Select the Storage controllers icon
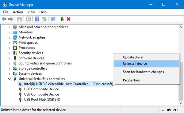Image resolution: width=184 pixels, height=113 pixels. click(x=15, y=69)
